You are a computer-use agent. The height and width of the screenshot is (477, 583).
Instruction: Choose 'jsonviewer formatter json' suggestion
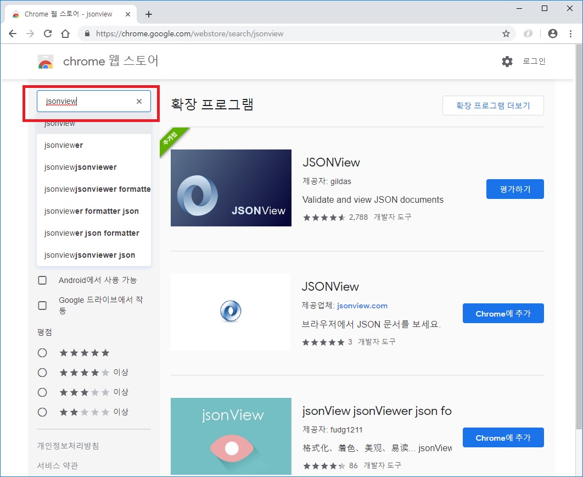[94, 211]
